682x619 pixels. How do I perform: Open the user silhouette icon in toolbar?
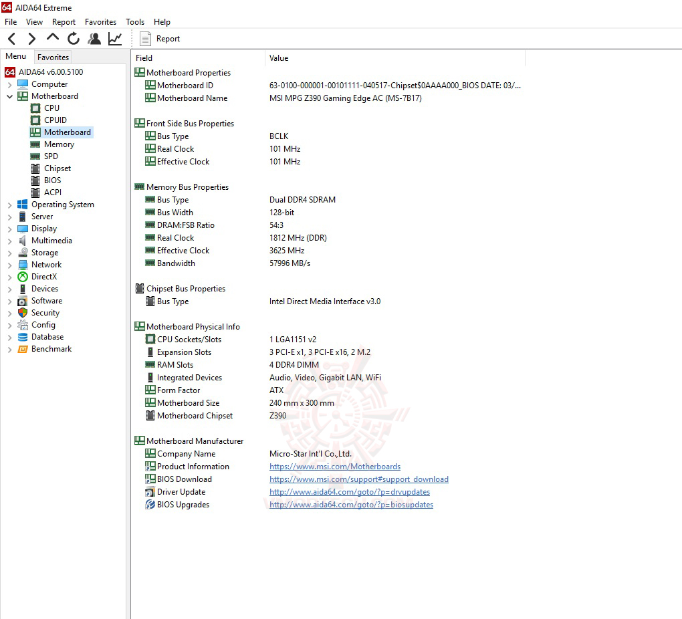tap(94, 39)
